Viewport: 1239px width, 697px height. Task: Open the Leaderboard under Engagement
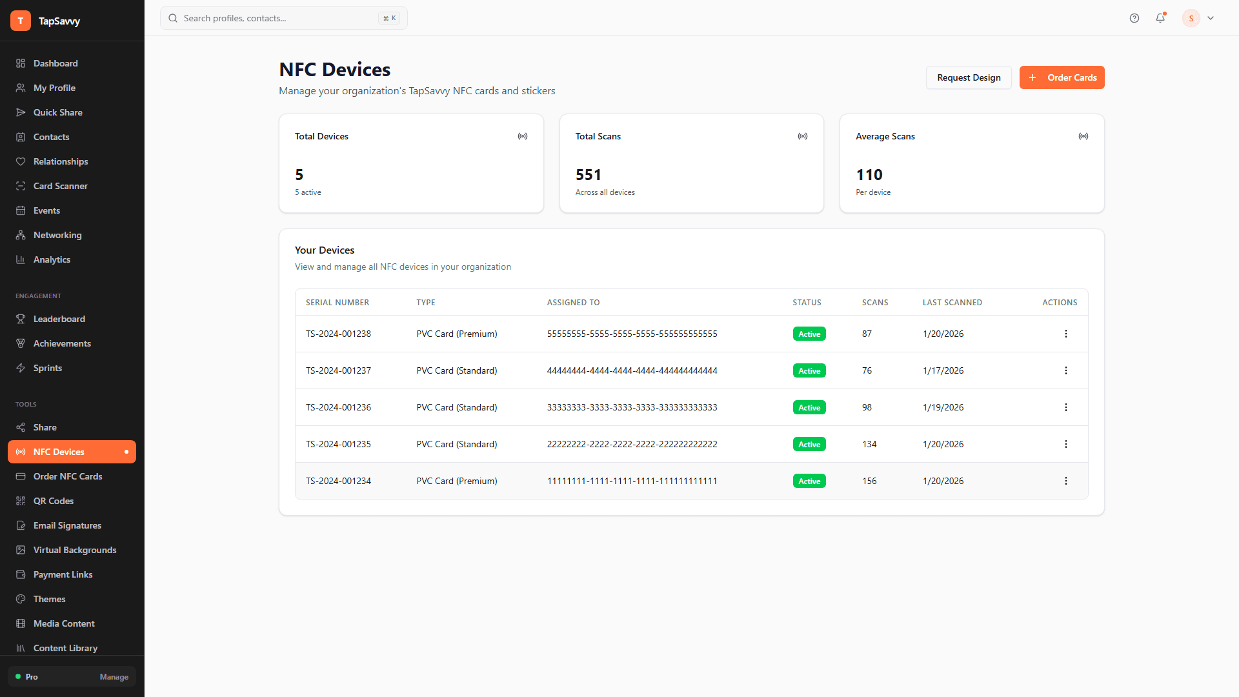59,319
